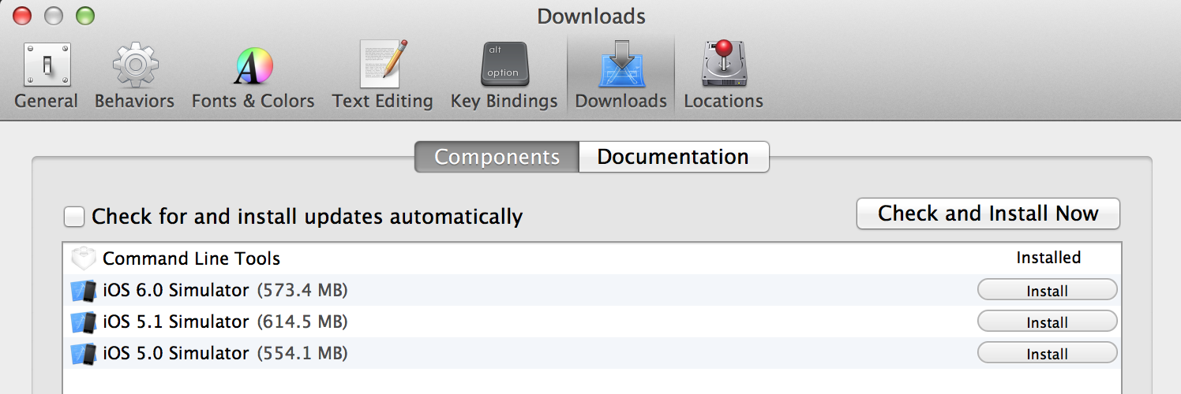1181x394 pixels.
Task: Select the Downloads toolbar icon
Action: click(x=620, y=76)
